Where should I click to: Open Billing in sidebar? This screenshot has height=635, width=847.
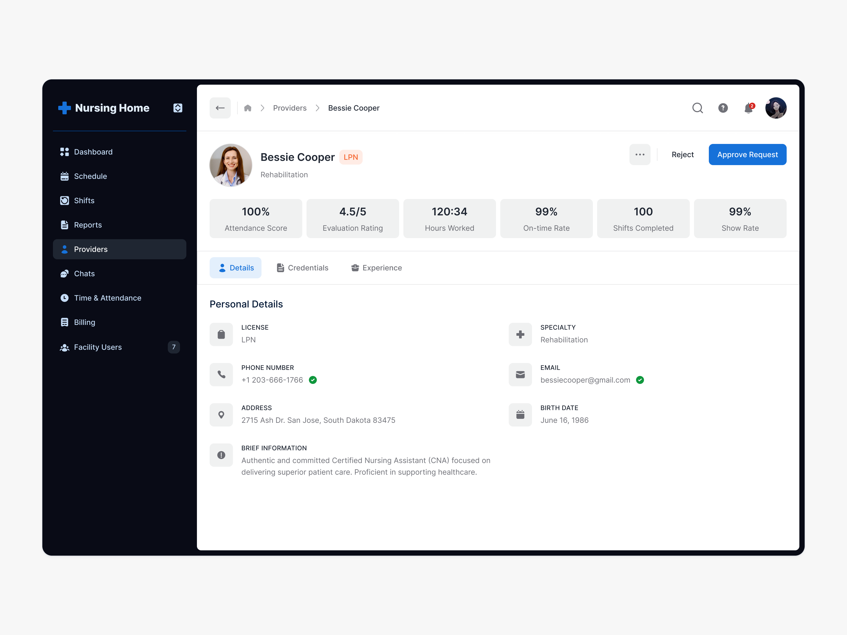tap(119, 322)
